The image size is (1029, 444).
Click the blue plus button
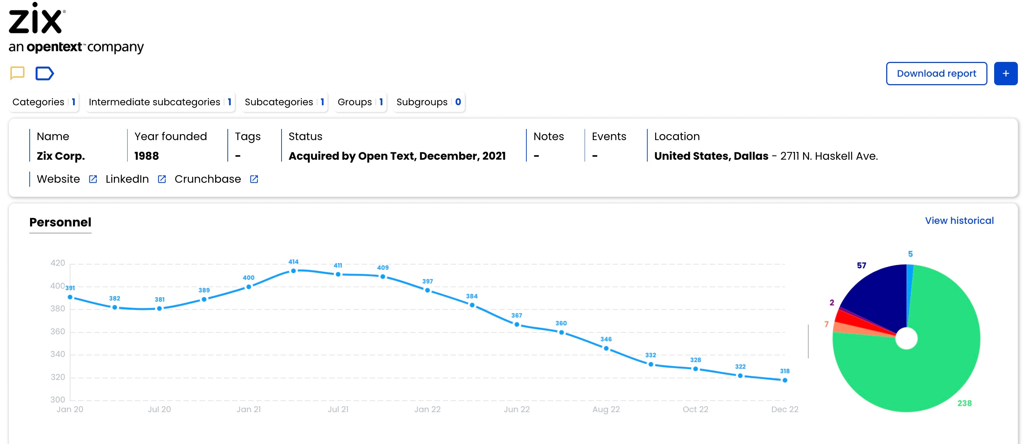[x=1005, y=73]
